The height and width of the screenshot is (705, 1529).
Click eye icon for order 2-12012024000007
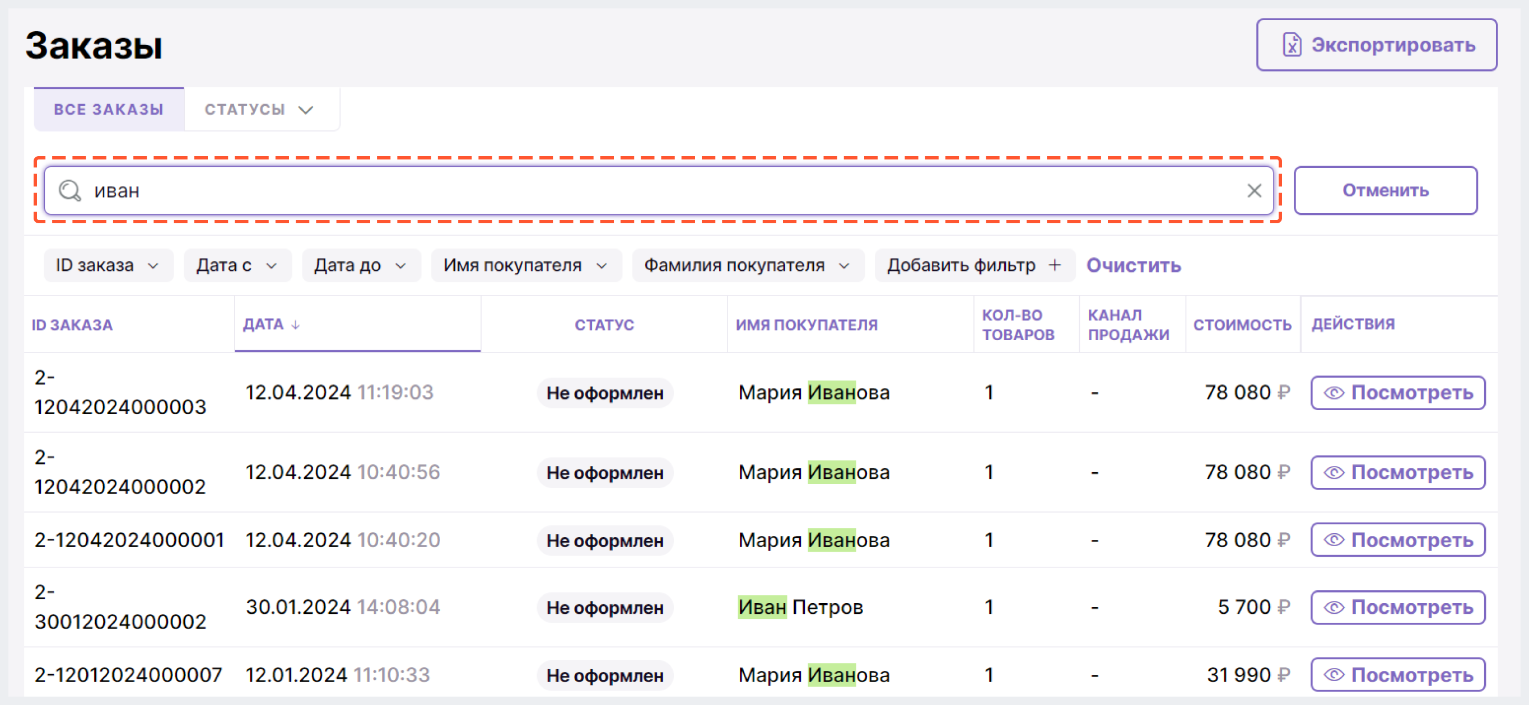pyautogui.click(x=1334, y=675)
